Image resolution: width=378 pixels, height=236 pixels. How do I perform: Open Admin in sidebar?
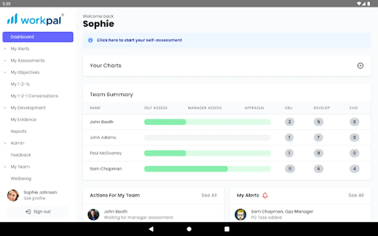coord(17,143)
